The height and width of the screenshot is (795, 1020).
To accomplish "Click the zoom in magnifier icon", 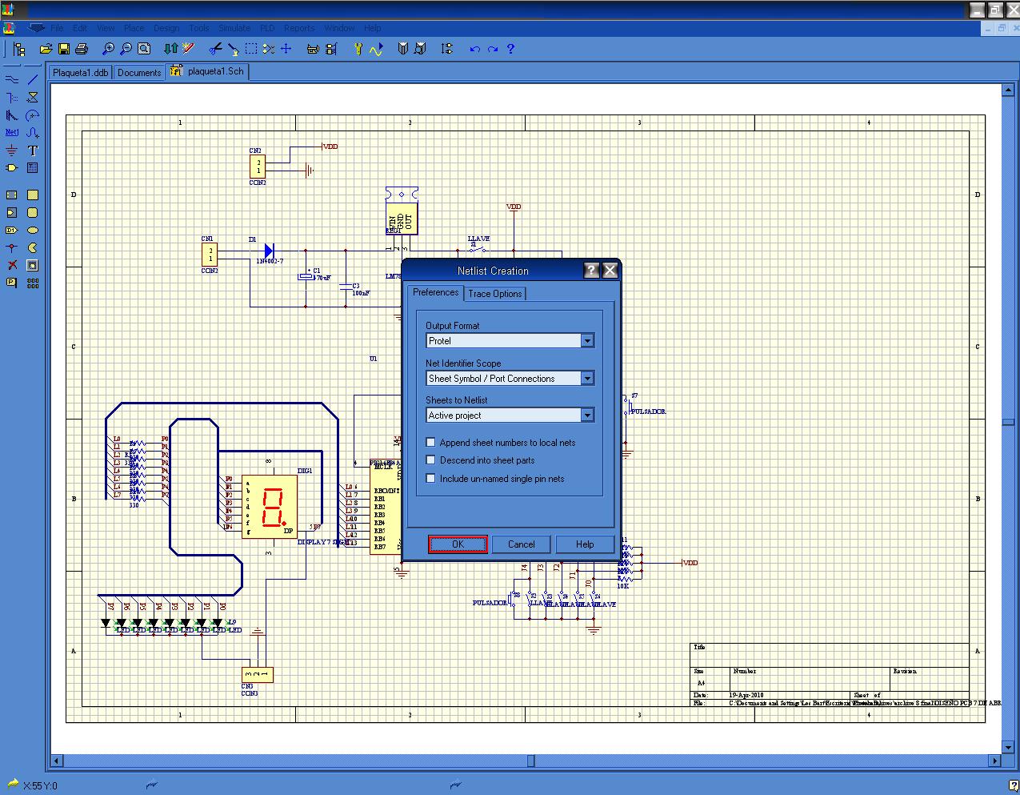I will pos(109,49).
